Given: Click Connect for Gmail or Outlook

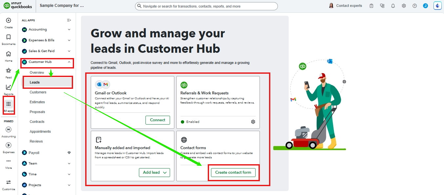Looking at the screenshot, I should (158, 120).
